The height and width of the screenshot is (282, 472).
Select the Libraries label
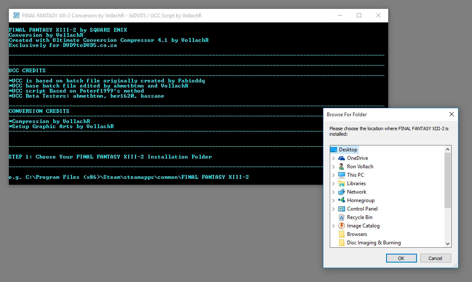click(x=356, y=183)
